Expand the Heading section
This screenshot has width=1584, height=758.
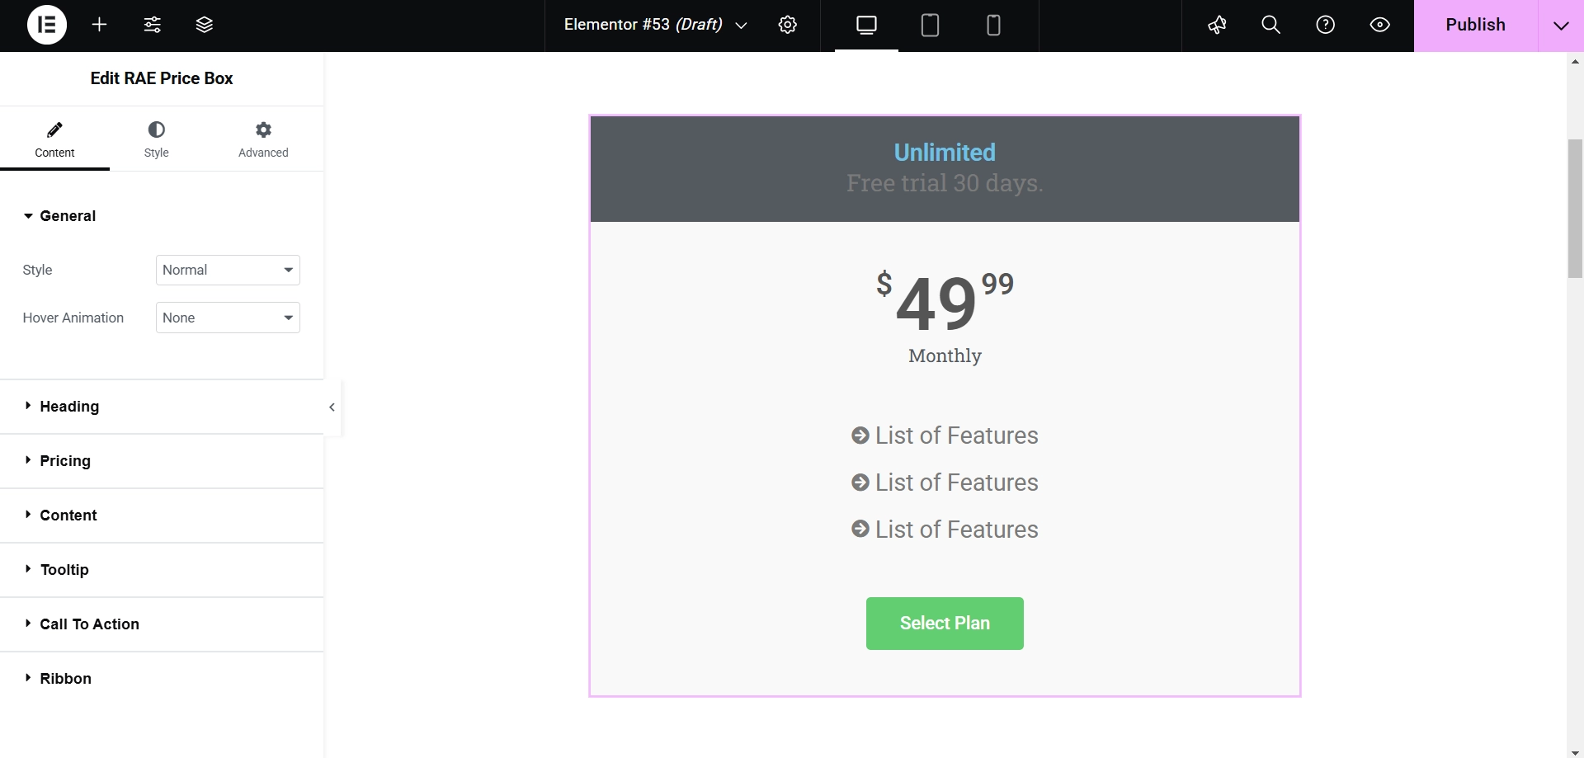[162, 407]
